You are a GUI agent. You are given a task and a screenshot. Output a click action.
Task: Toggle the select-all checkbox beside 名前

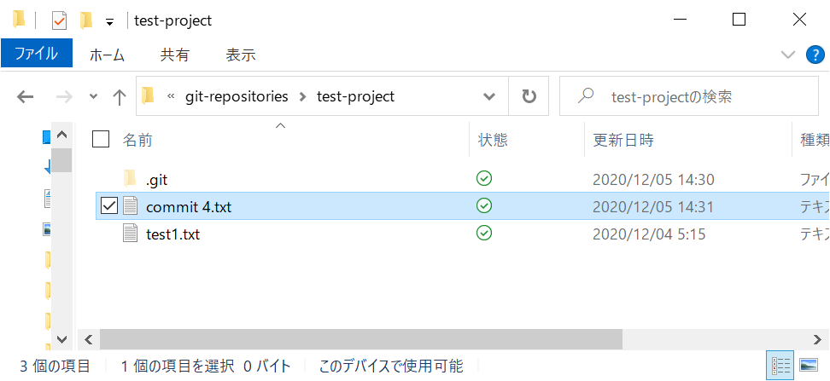[101, 140]
